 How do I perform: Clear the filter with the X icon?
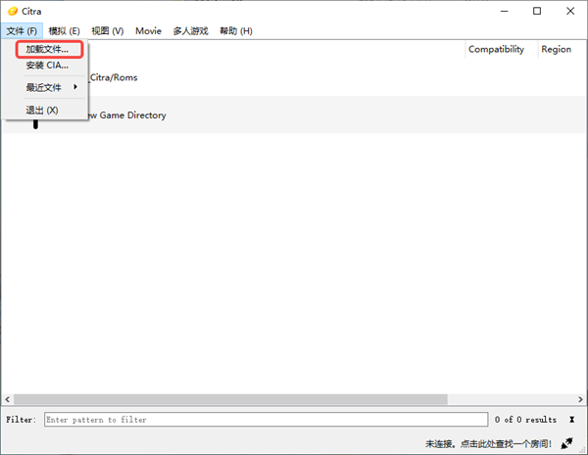point(572,420)
